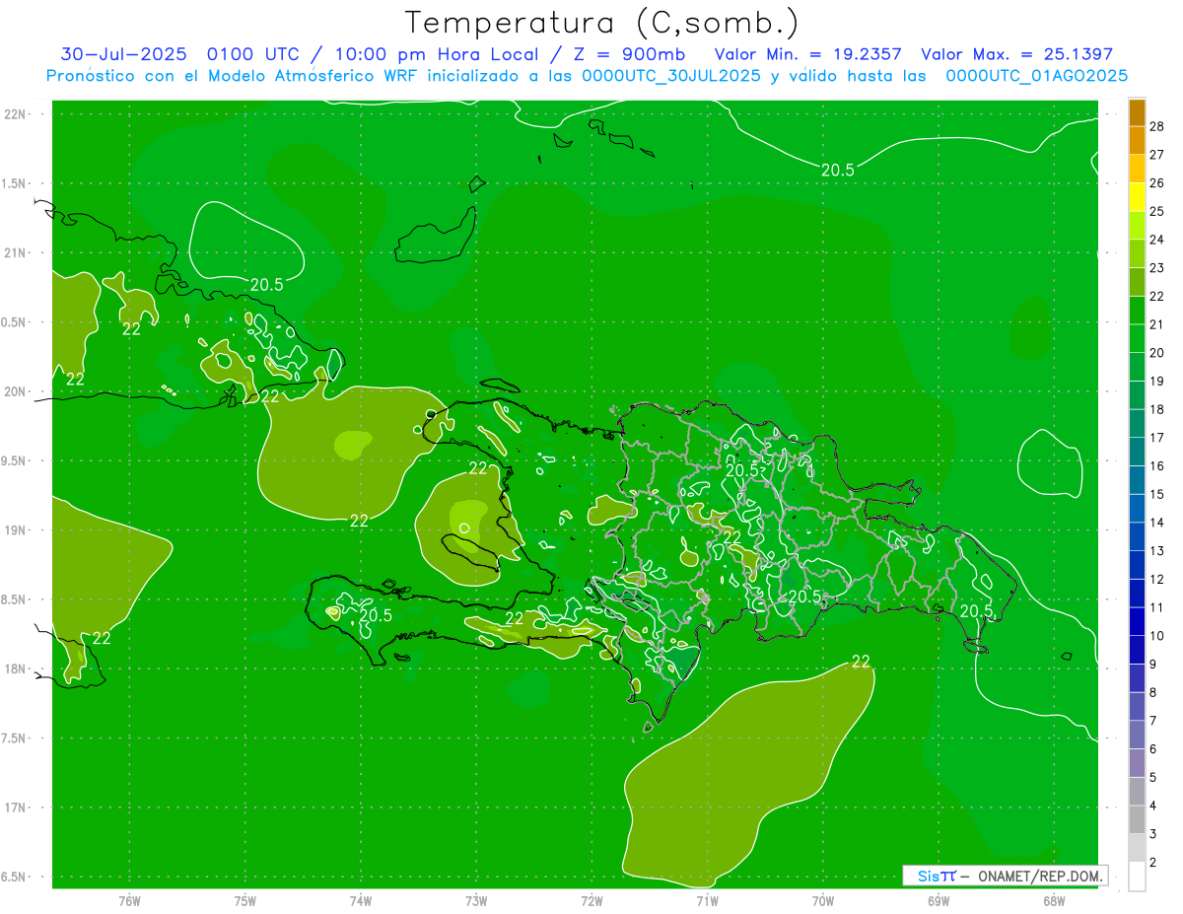1183x914 pixels.
Task: Click the "21N" latitude axis label
Action: point(14,252)
